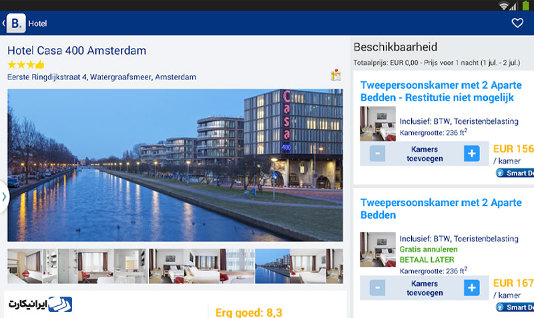Remove a room from the EUR 167 offer
534x318 pixels.
pos(377,288)
